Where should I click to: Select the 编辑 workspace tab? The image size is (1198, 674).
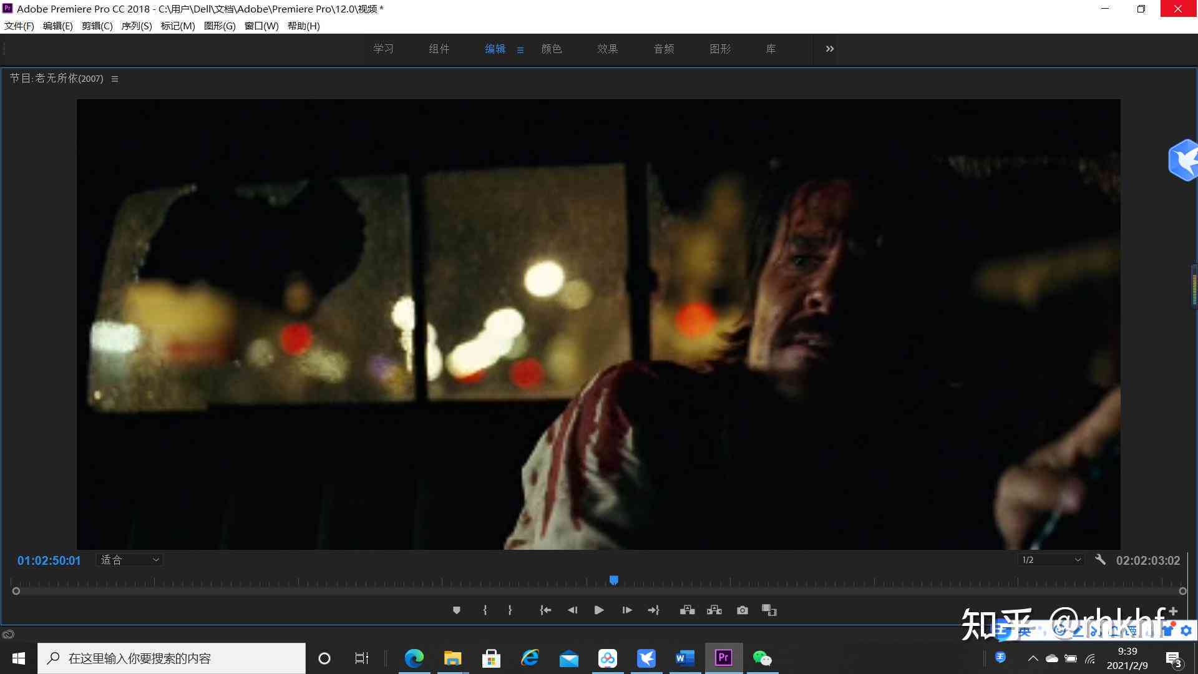point(495,49)
